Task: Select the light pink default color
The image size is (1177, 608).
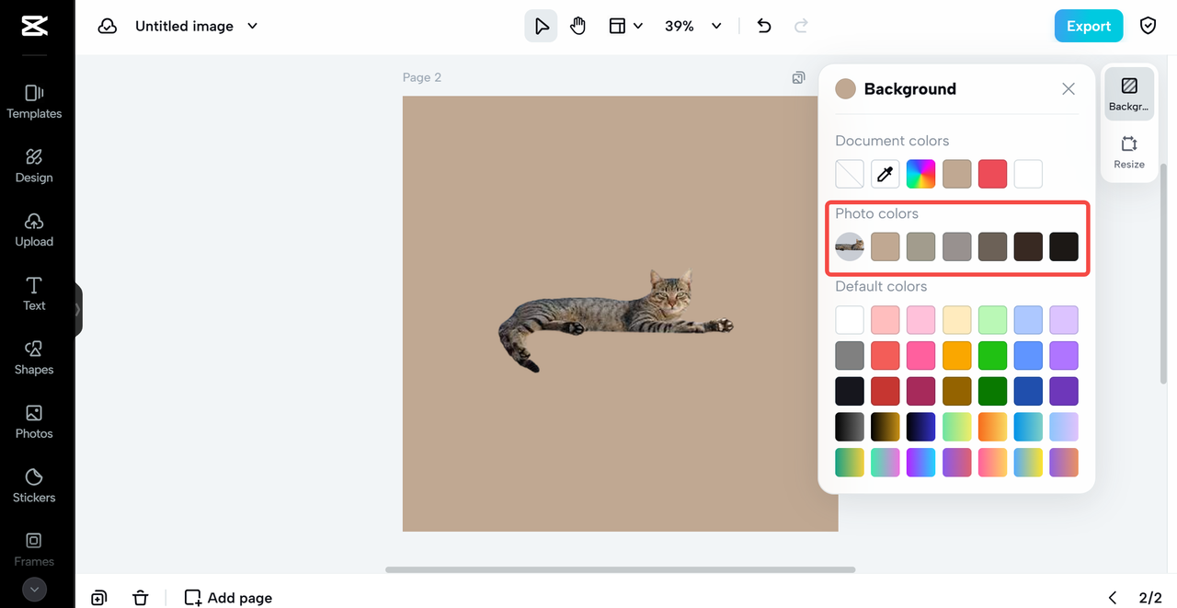Action: coord(886,320)
